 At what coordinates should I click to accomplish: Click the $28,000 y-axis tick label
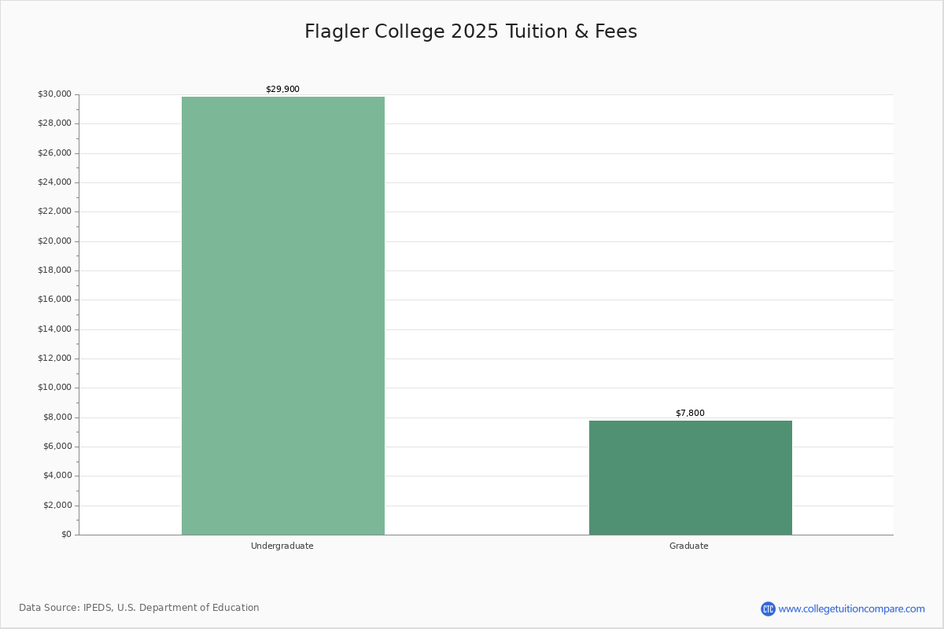[x=54, y=123]
